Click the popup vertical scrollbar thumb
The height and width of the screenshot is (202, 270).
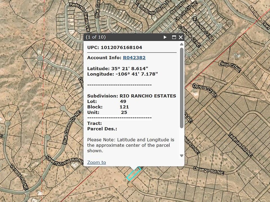click(181, 87)
